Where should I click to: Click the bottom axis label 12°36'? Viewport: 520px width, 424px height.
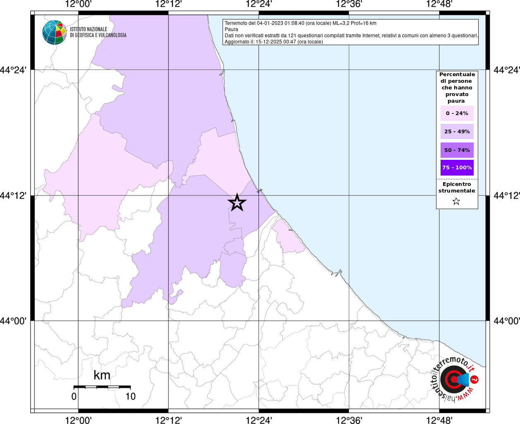[x=349, y=420]
